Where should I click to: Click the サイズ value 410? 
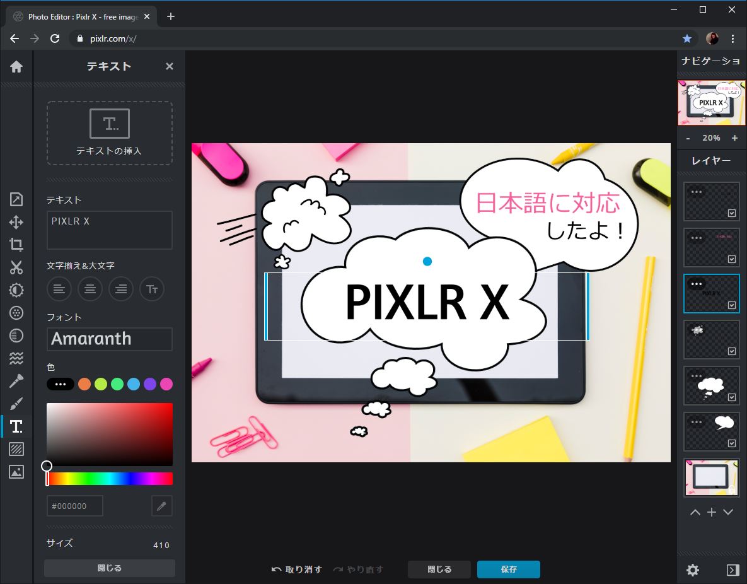tap(161, 545)
